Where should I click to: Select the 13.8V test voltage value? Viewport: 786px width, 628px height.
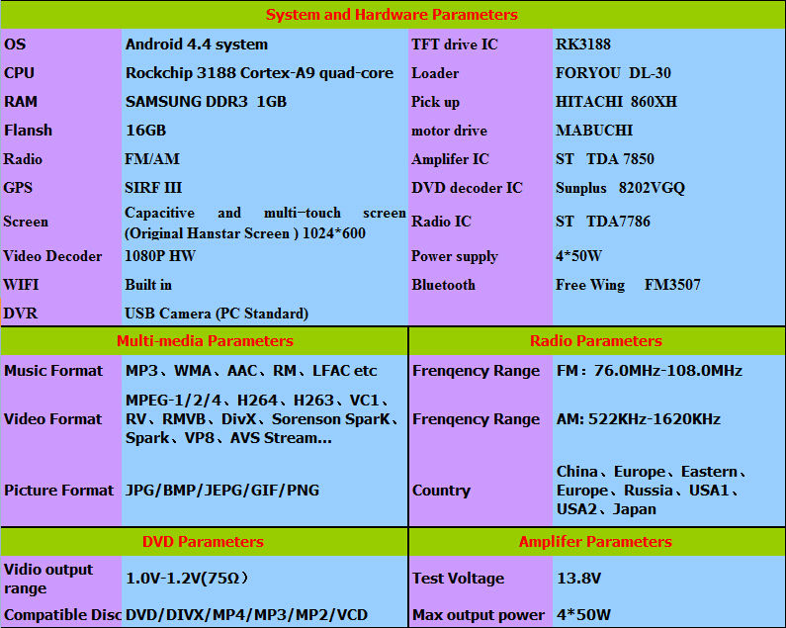[x=579, y=579]
